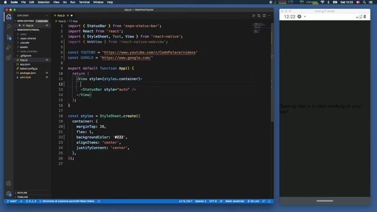This screenshot has width=377, height=212.
Task: Open the Window menu
Action: coord(98,2)
